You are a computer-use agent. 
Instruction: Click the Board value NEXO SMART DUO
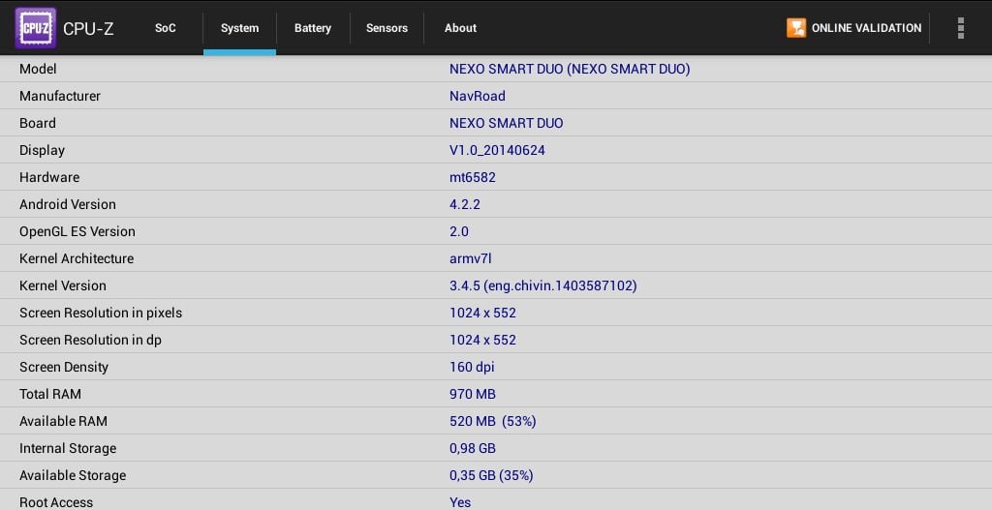[x=506, y=123]
